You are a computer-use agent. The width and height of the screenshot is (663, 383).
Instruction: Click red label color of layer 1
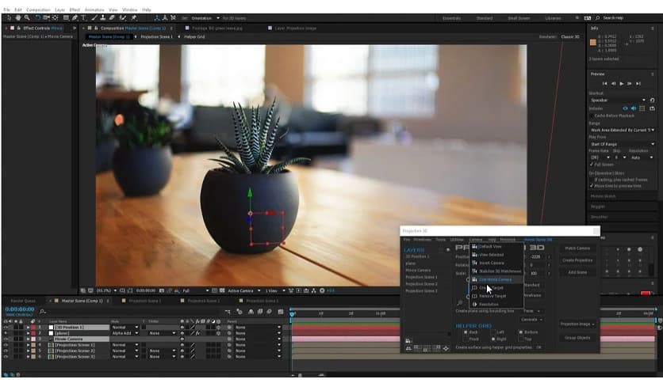(33, 328)
